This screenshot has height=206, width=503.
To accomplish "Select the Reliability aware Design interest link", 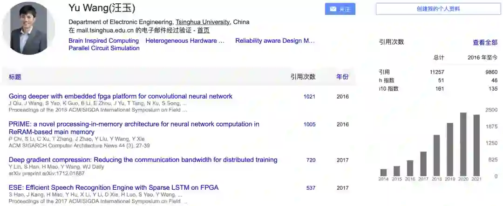I will (x=275, y=40).
